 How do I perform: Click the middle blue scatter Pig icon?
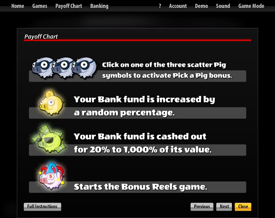click(63, 67)
